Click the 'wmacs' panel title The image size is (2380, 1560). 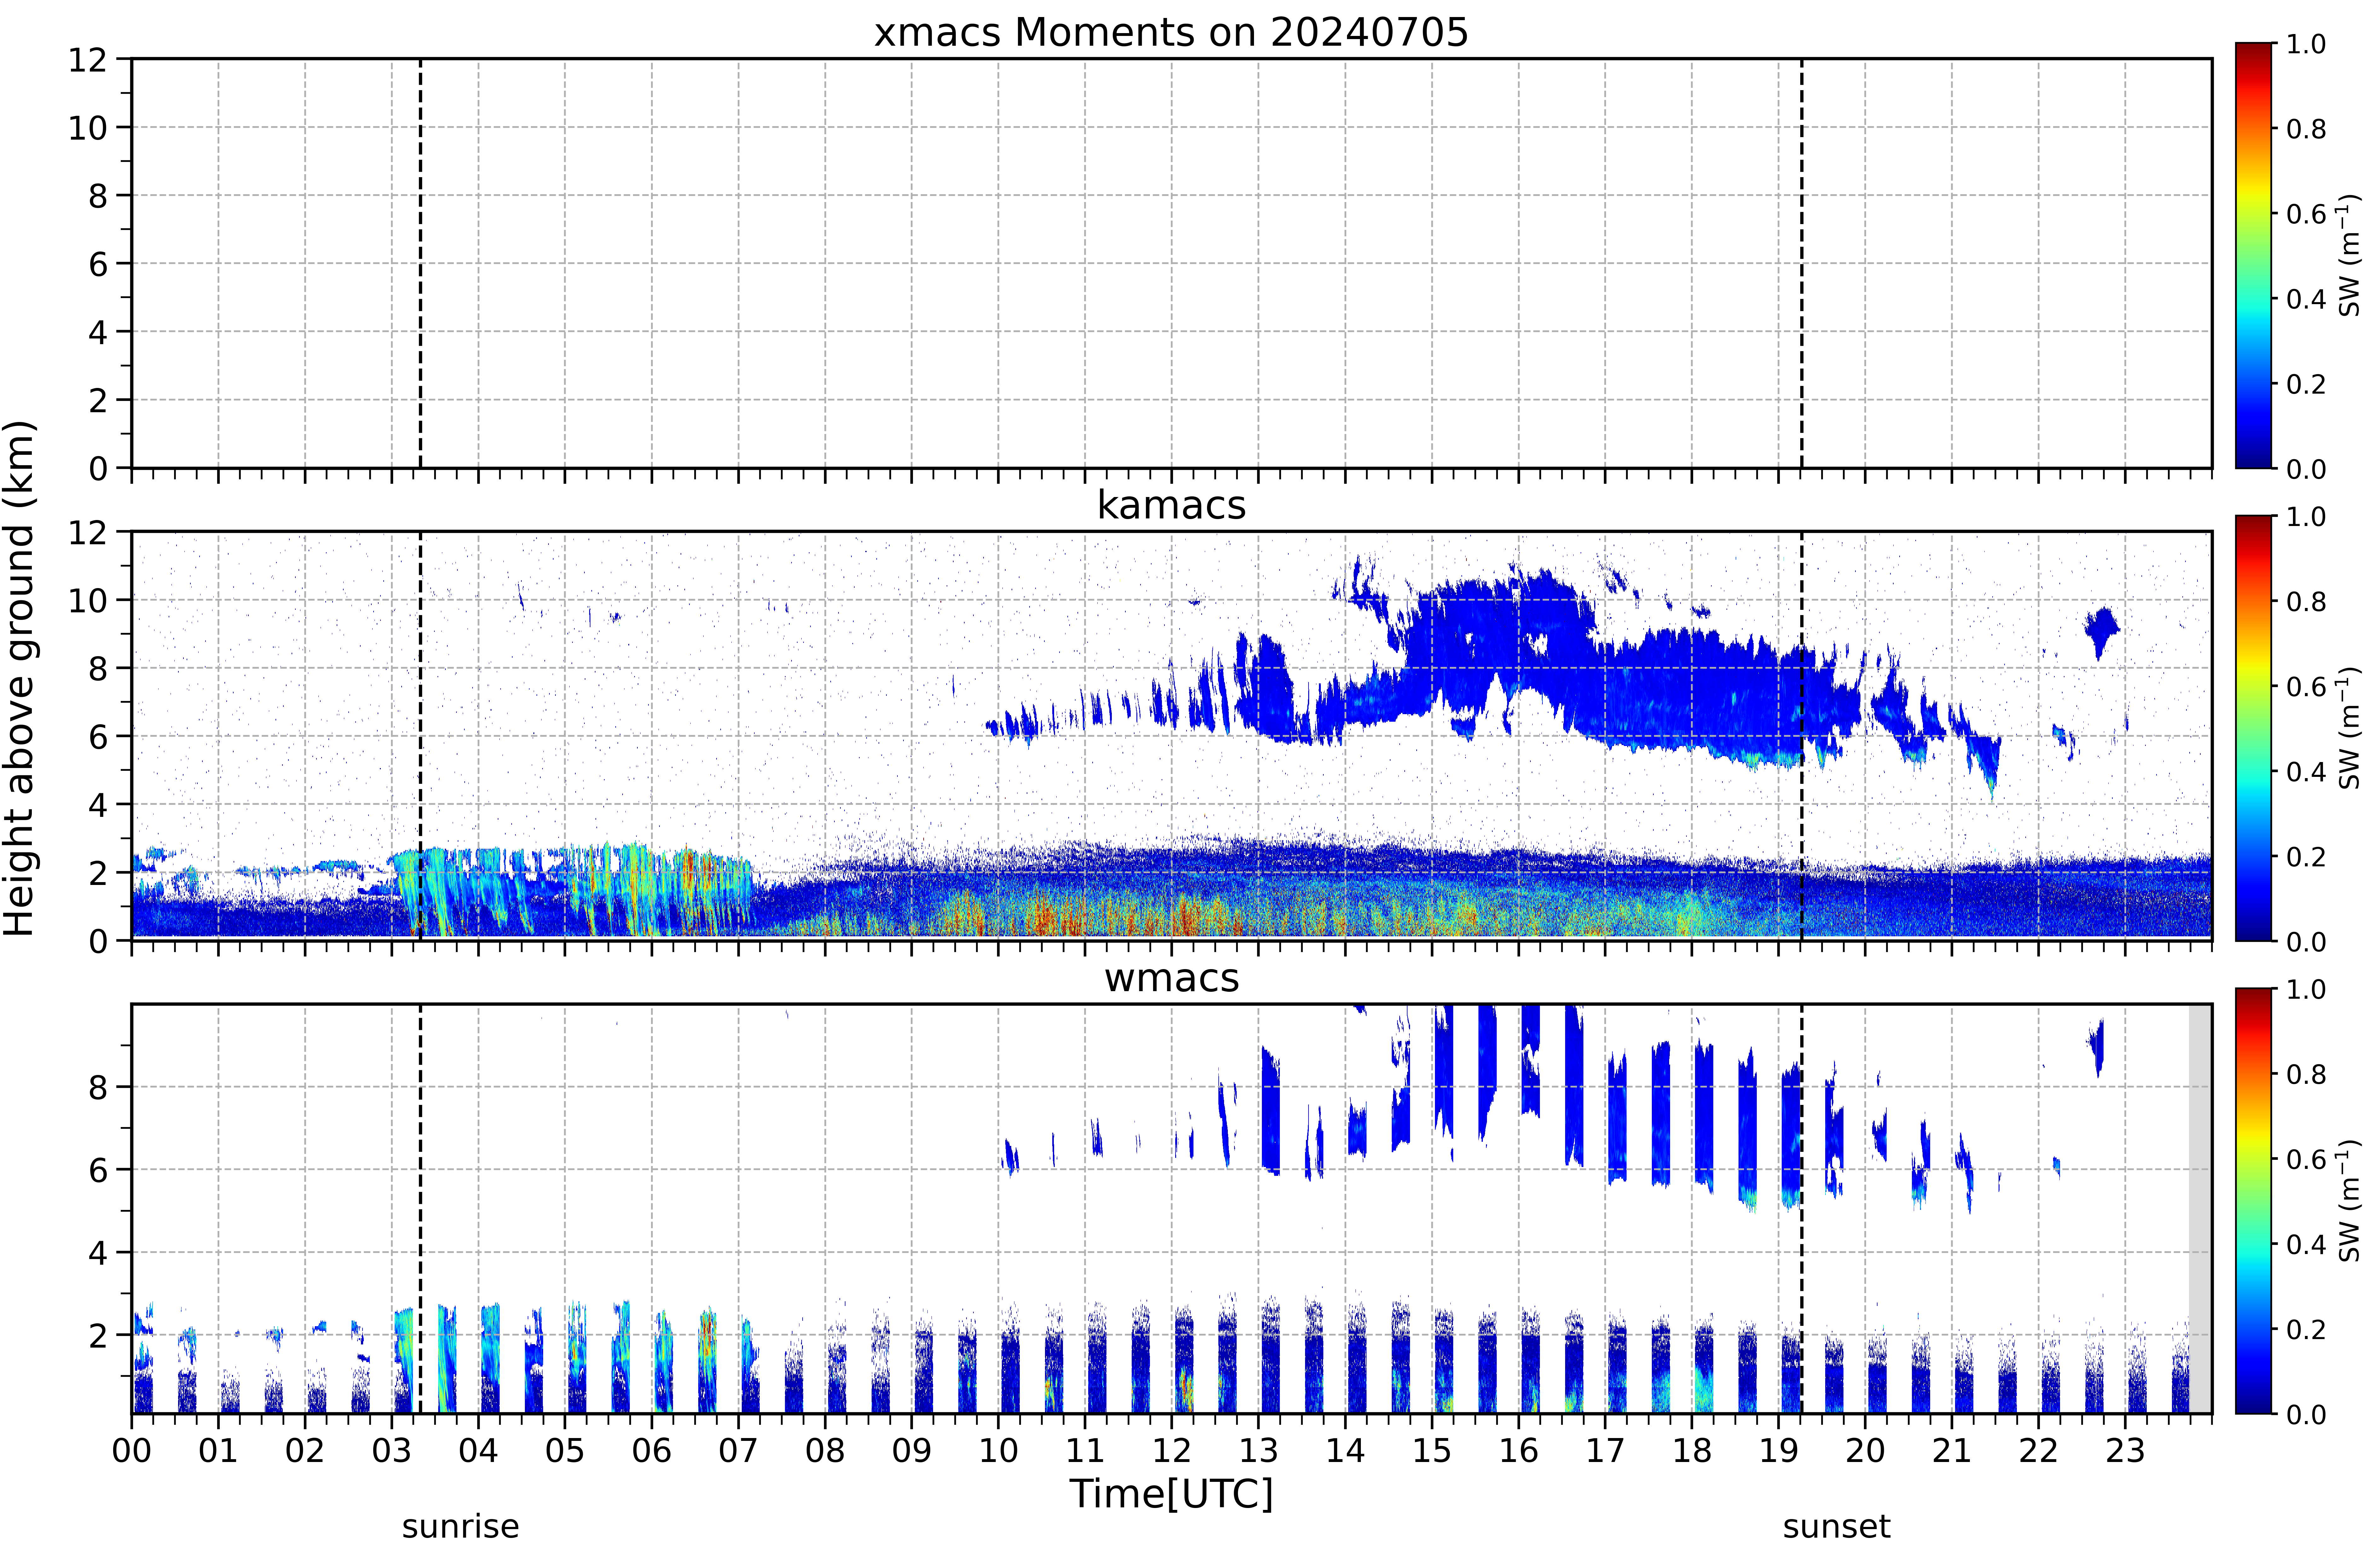(x=1171, y=978)
